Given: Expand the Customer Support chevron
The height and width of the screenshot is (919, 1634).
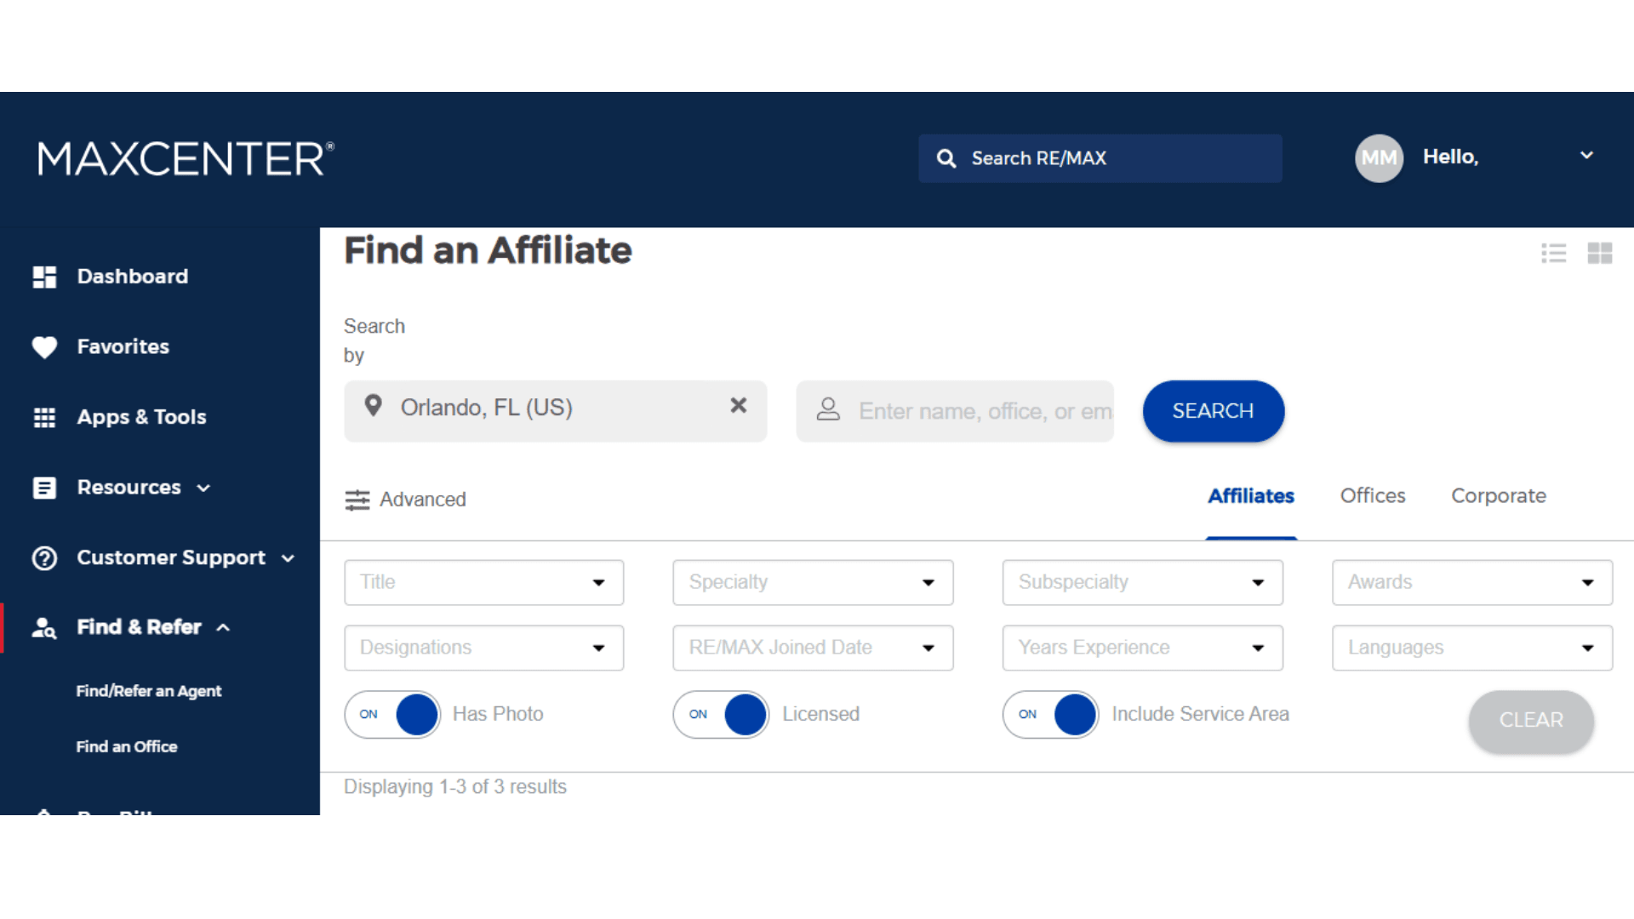Looking at the screenshot, I should 289,559.
